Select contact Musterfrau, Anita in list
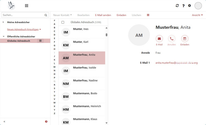This screenshot has width=206, height=125. pyautogui.click(x=82, y=58)
